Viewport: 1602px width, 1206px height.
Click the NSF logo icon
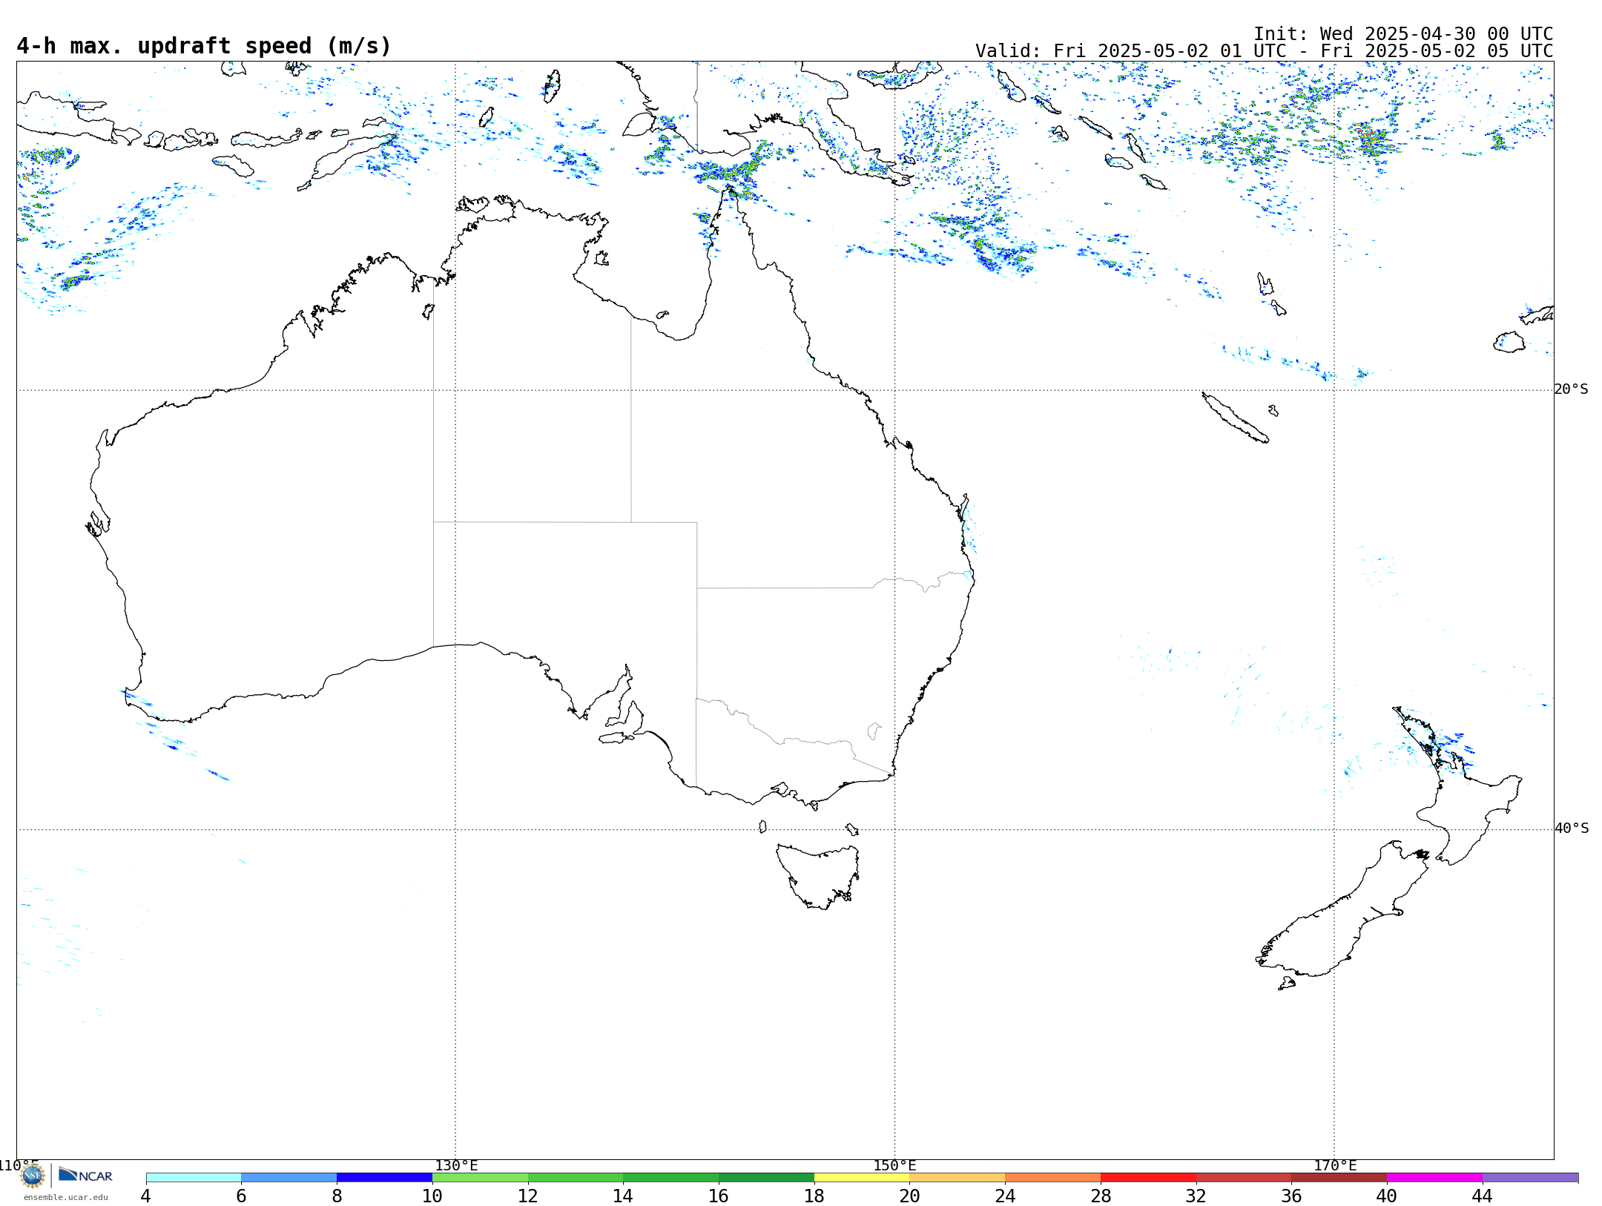coord(33,1176)
